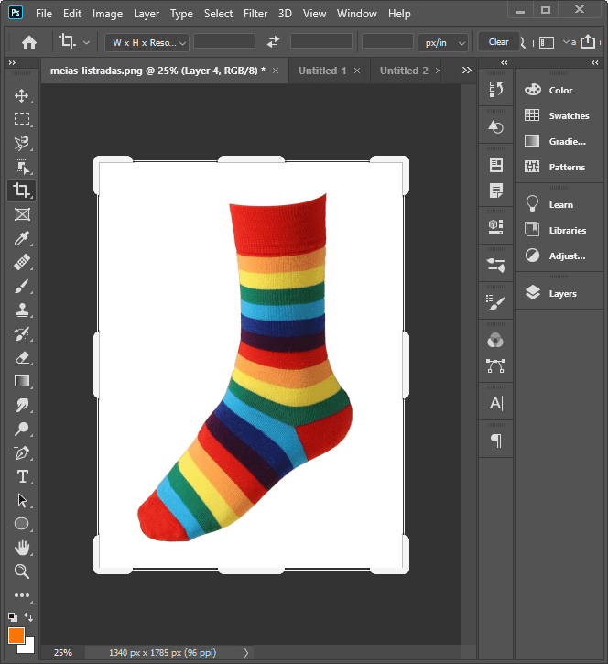Open the px/in units dropdown
Viewport: 608px width, 664px height.
(443, 42)
